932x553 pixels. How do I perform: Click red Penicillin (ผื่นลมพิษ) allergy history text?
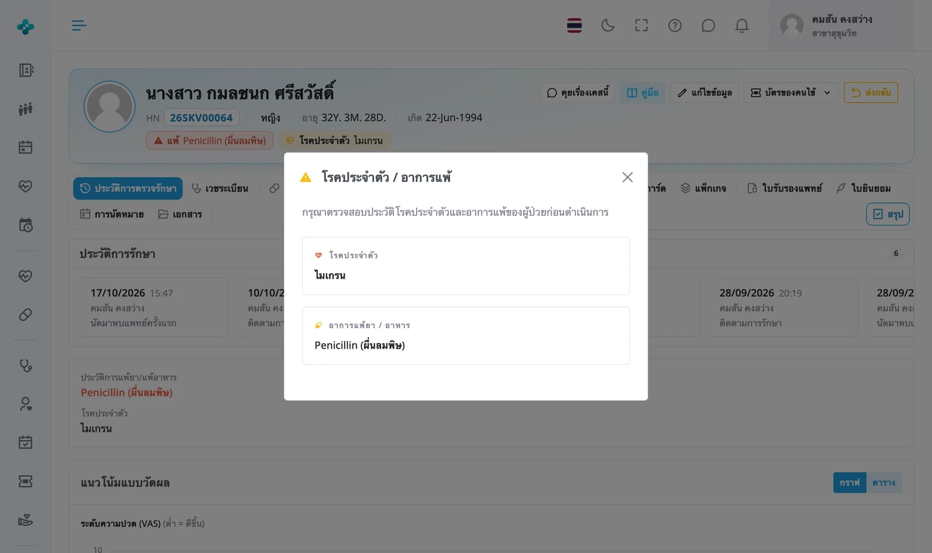point(127,392)
